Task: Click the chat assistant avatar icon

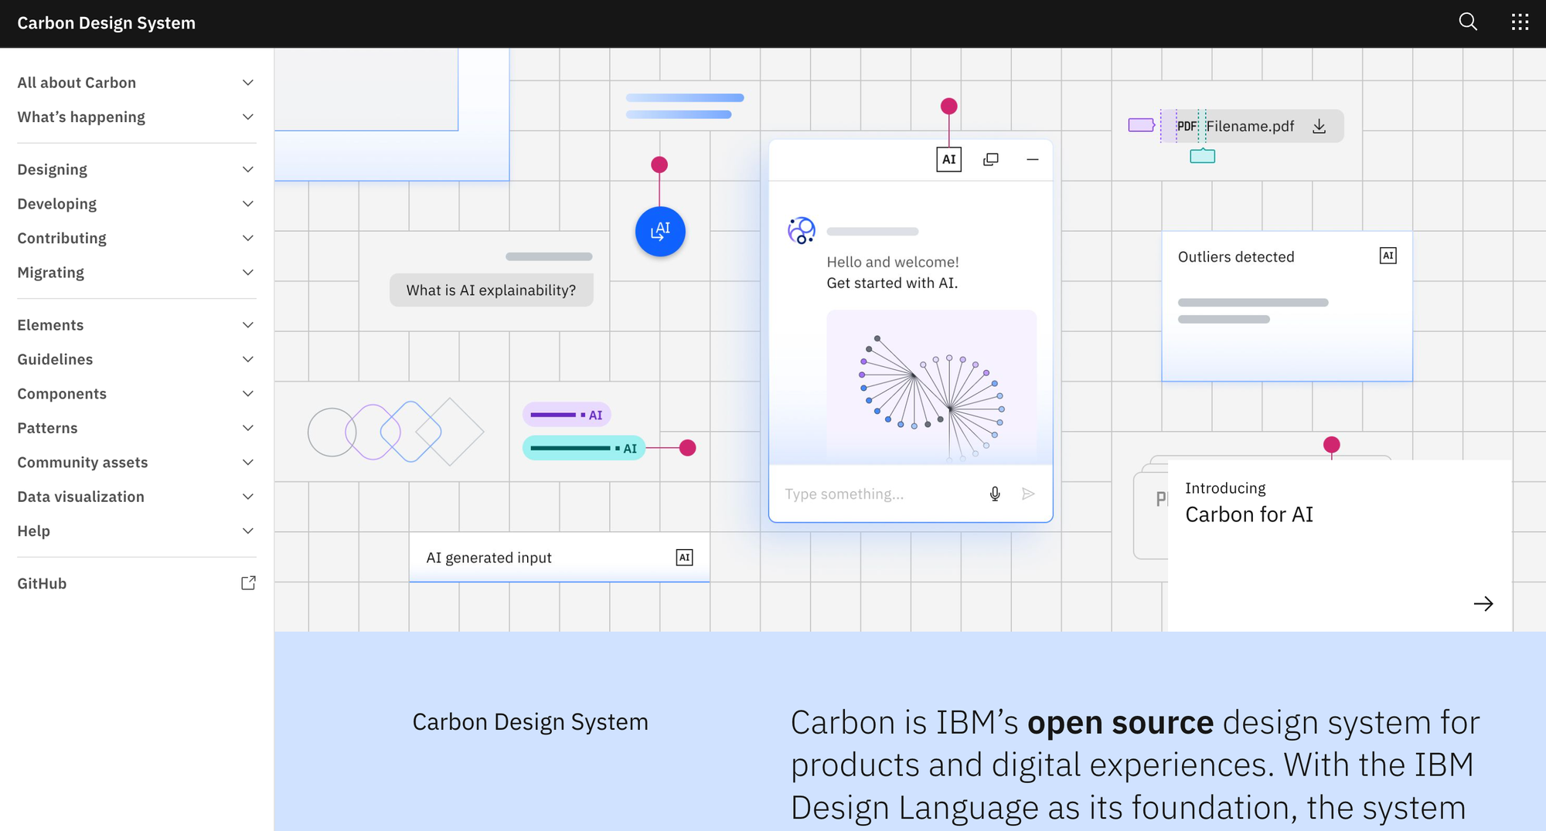Action: 801,230
